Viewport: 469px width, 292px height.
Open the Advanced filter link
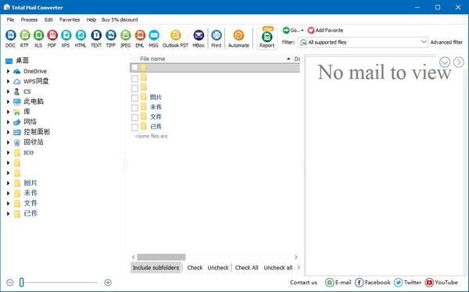pos(446,42)
